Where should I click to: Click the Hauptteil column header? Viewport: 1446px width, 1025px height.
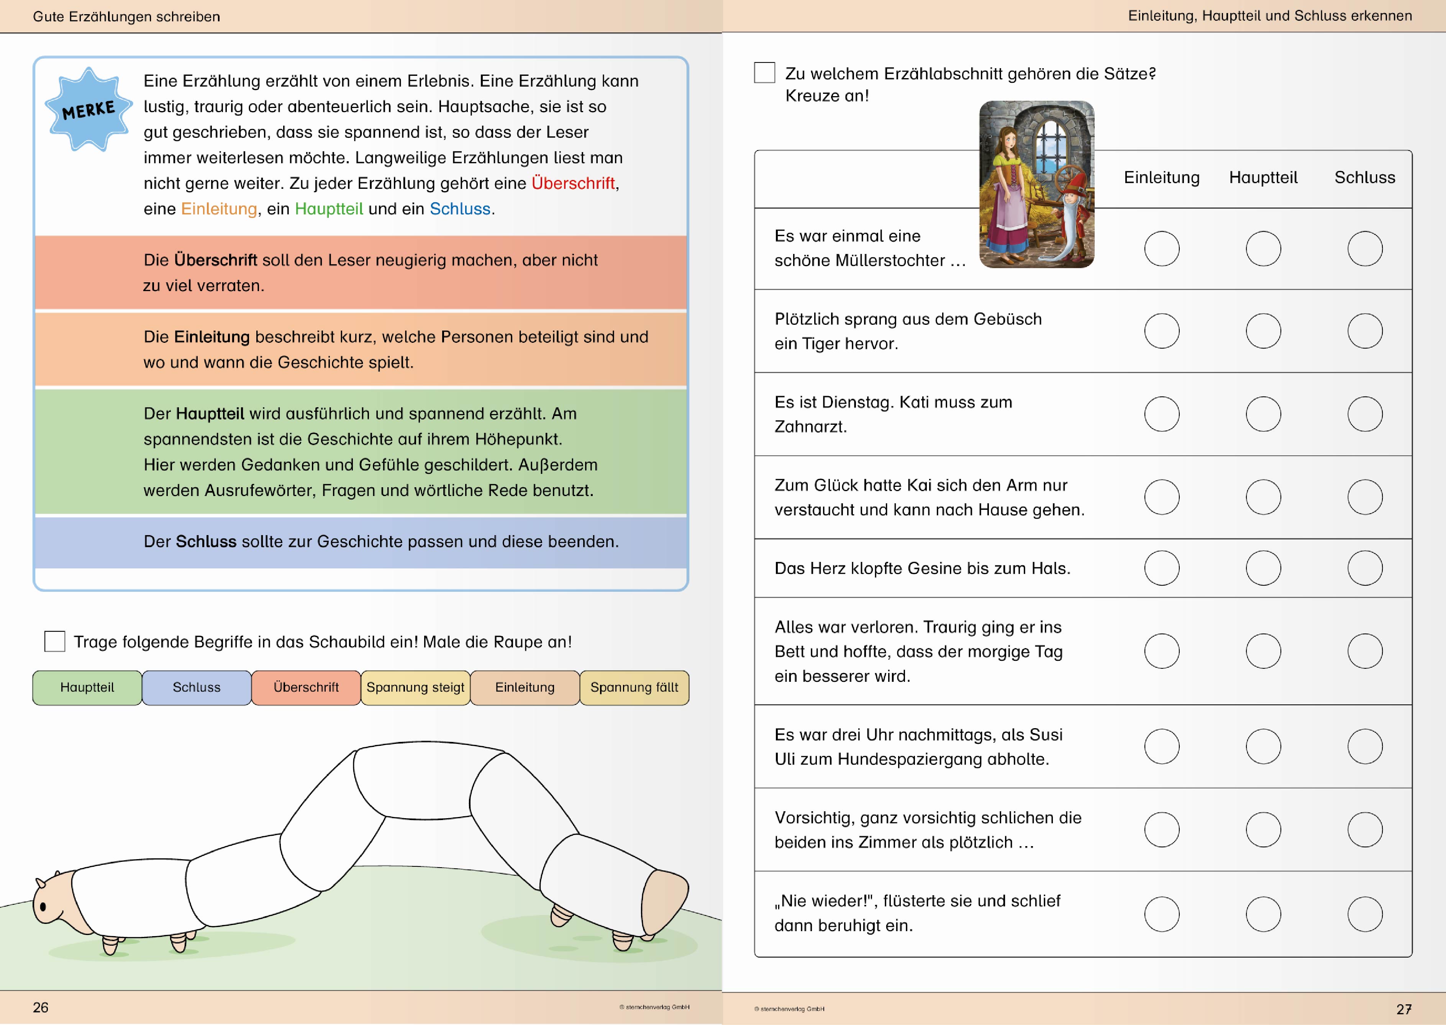pos(1263,178)
